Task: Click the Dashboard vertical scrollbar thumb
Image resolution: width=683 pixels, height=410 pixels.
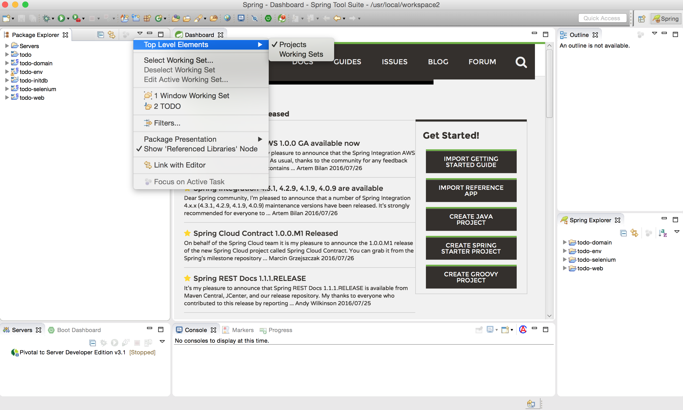Action: (x=549, y=84)
